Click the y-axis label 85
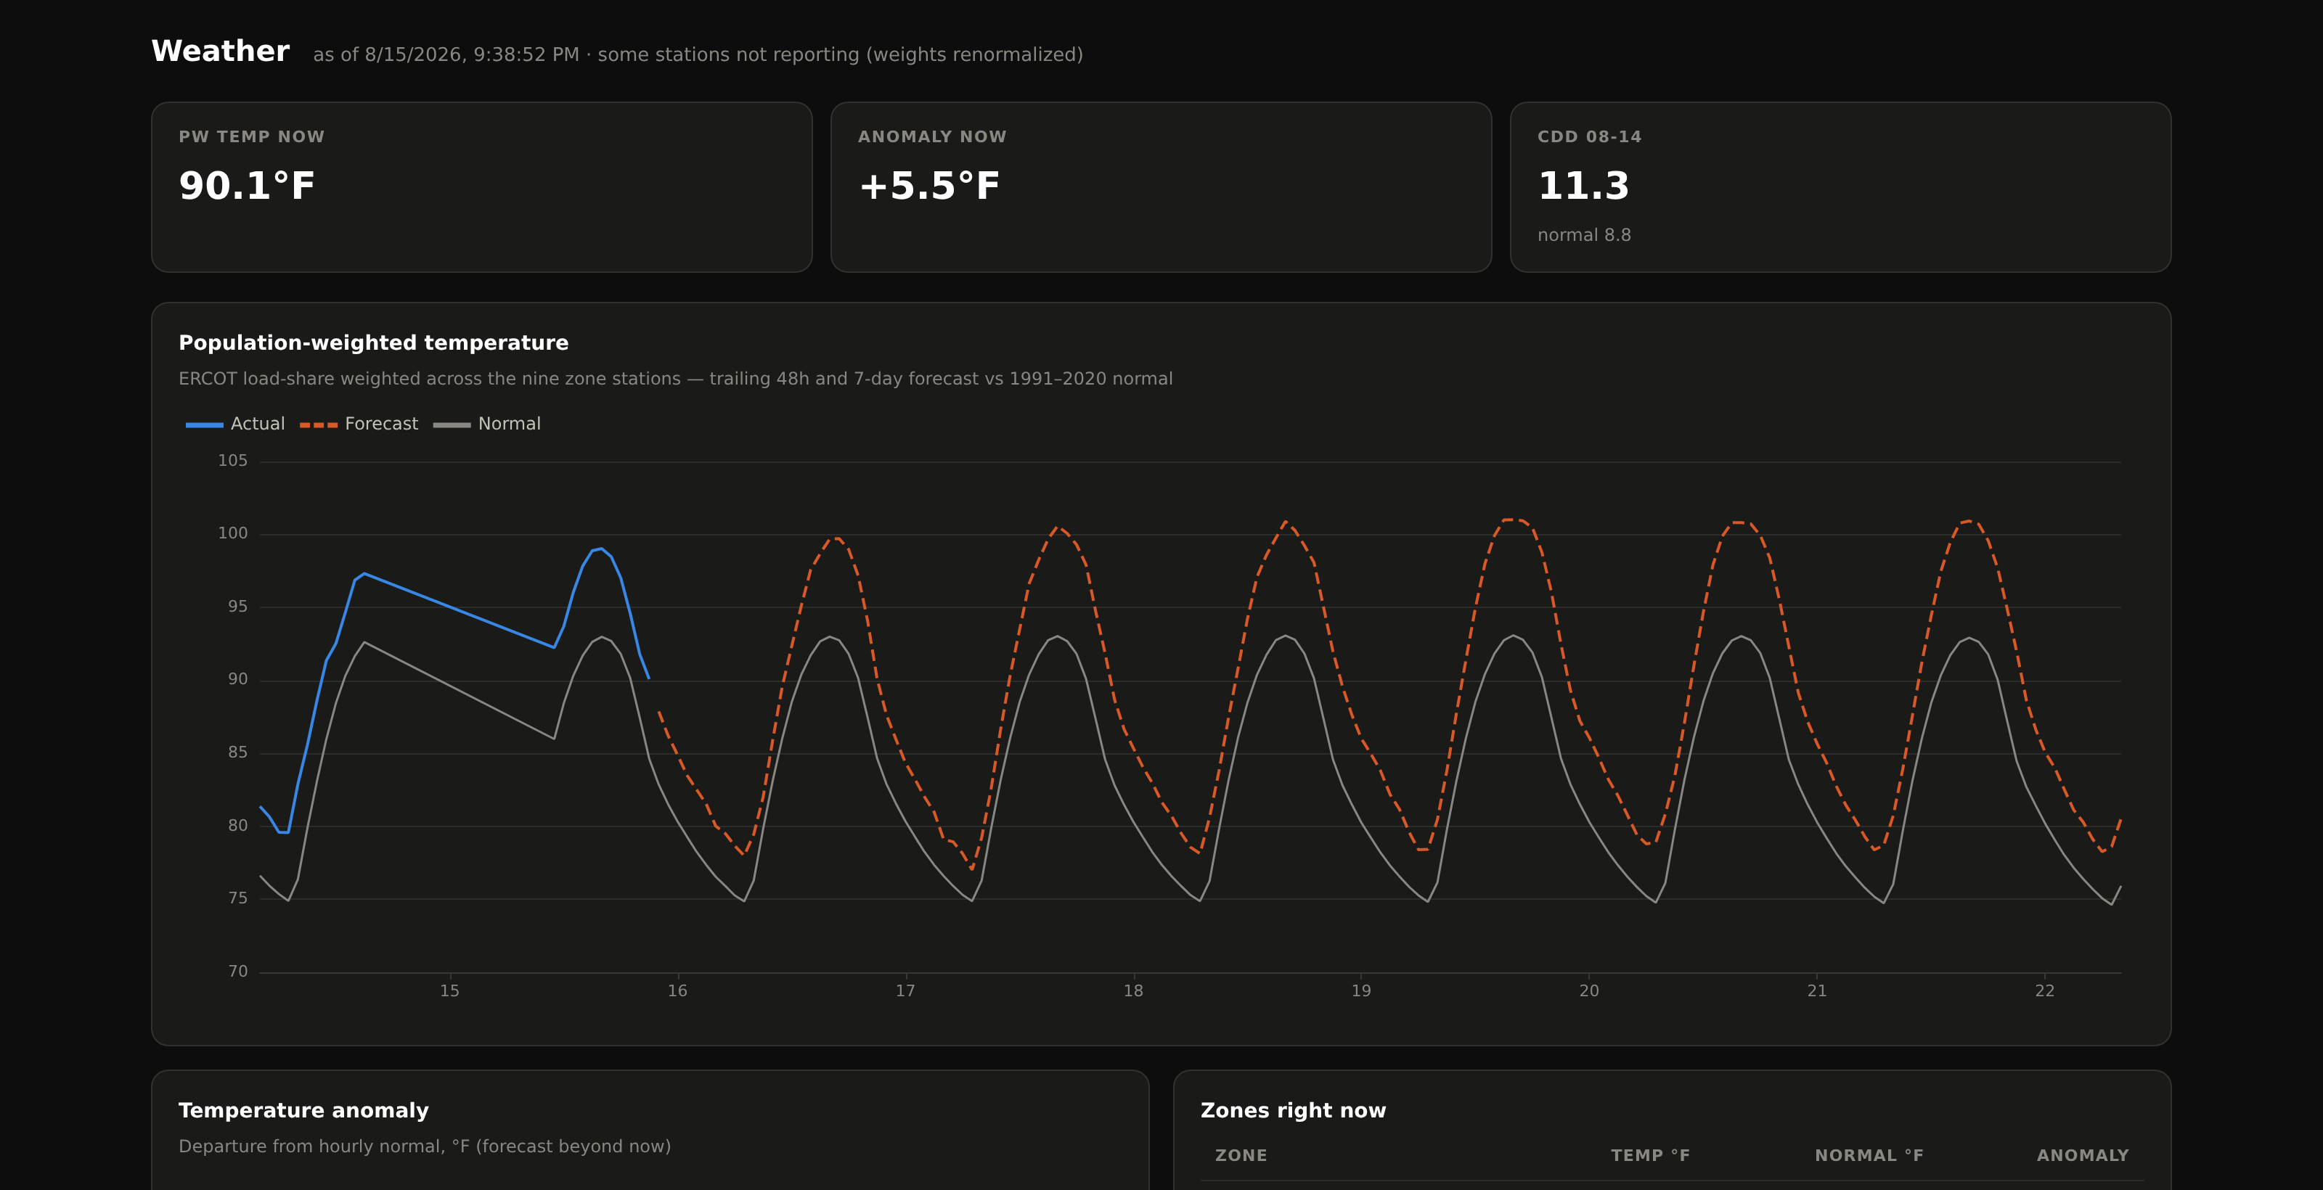This screenshot has width=2323, height=1190. click(x=237, y=752)
